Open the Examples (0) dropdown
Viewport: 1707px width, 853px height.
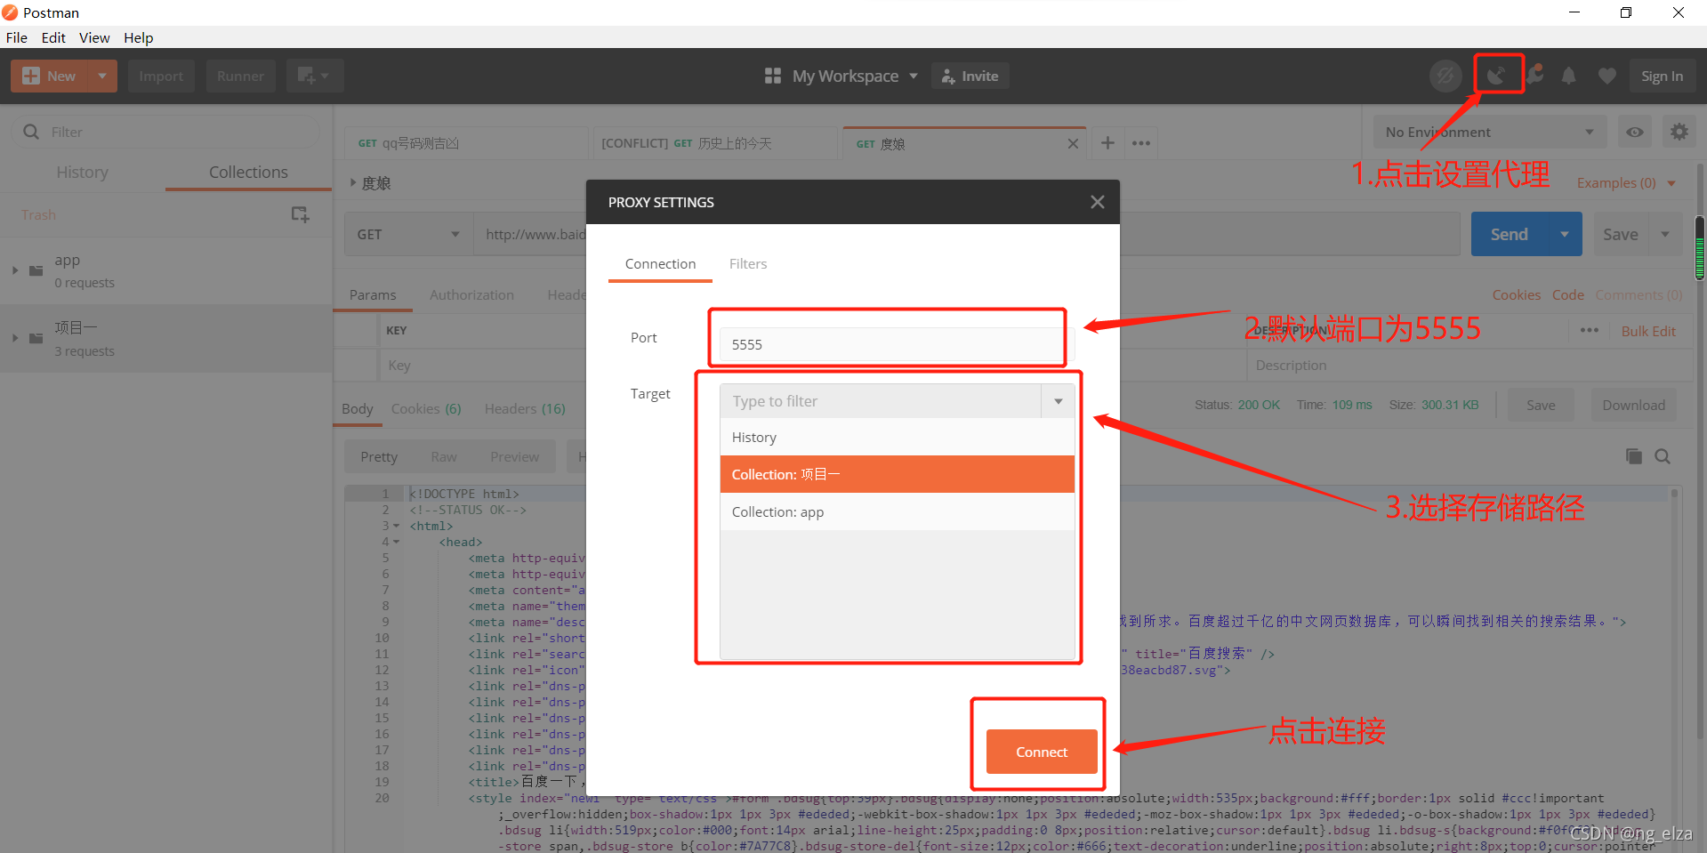click(x=1626, y=182)
